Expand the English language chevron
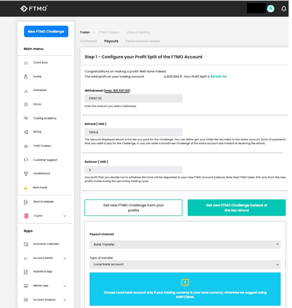The height and width of the screenshot is (308, 292). pyautogui.click(x=65, y=216)
